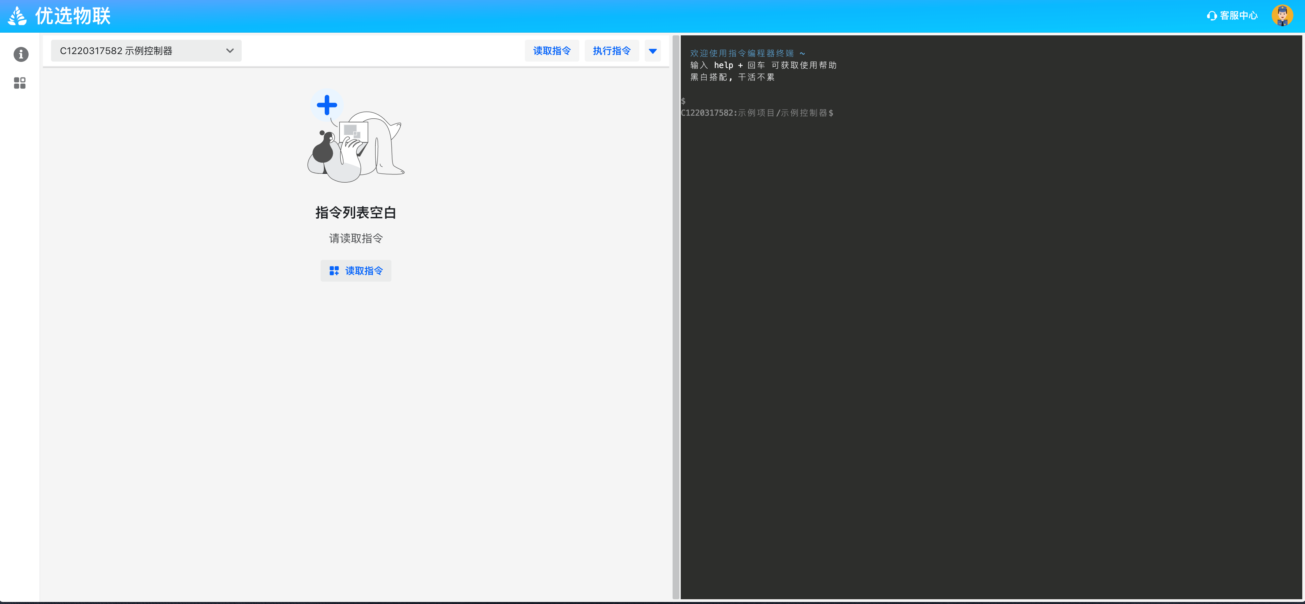Expand the blue arrow next to 执行指令
The image size is (1305, 604).
pyautogui.click(x=652, y=51)
